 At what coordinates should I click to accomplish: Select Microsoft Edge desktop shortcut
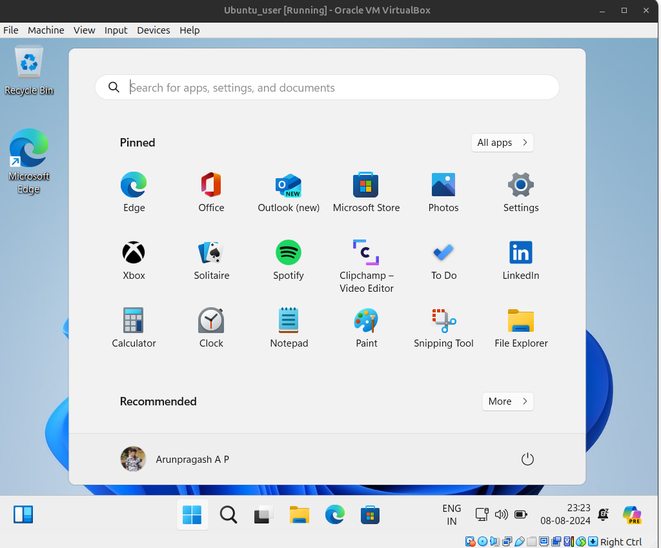28,161
